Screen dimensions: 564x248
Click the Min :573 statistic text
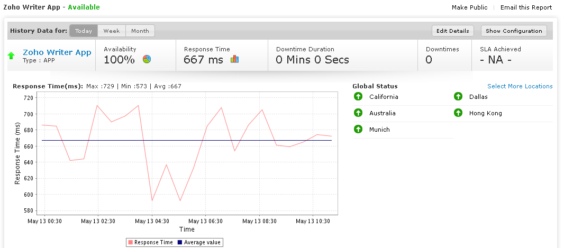tap(134, 86)
